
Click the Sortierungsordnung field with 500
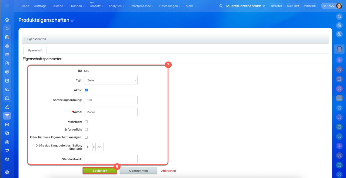pos(111,100)
